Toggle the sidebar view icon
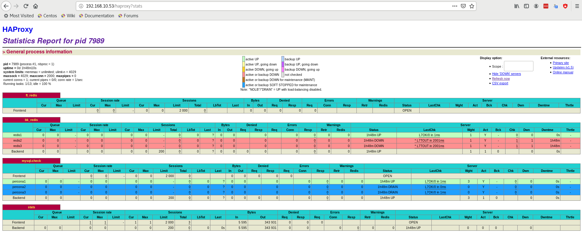The width and height of the screenshot is (582, 235). [x=526, y=6]
